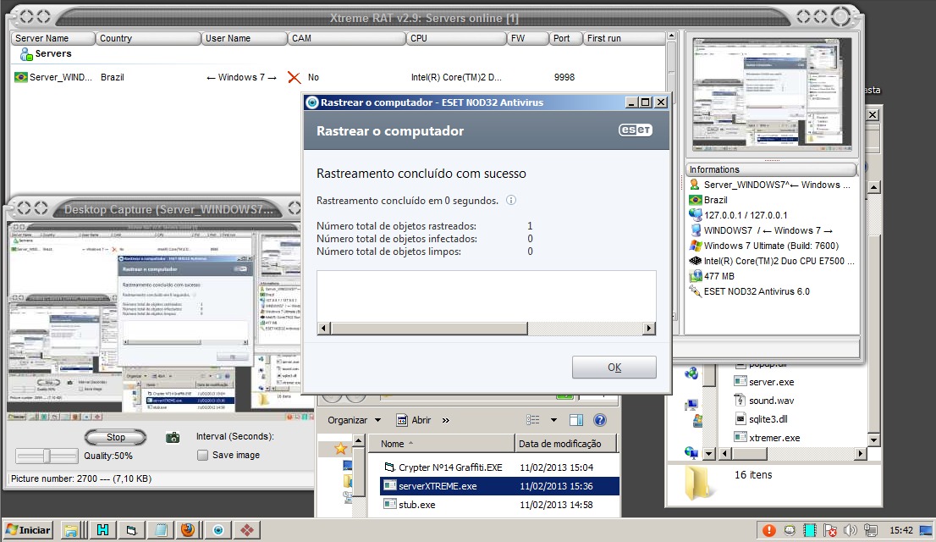Image resolution: width=936 pixels, height=542 pixels.
Task: Open the H application in taskbar
Action: (x=102, y=530)
